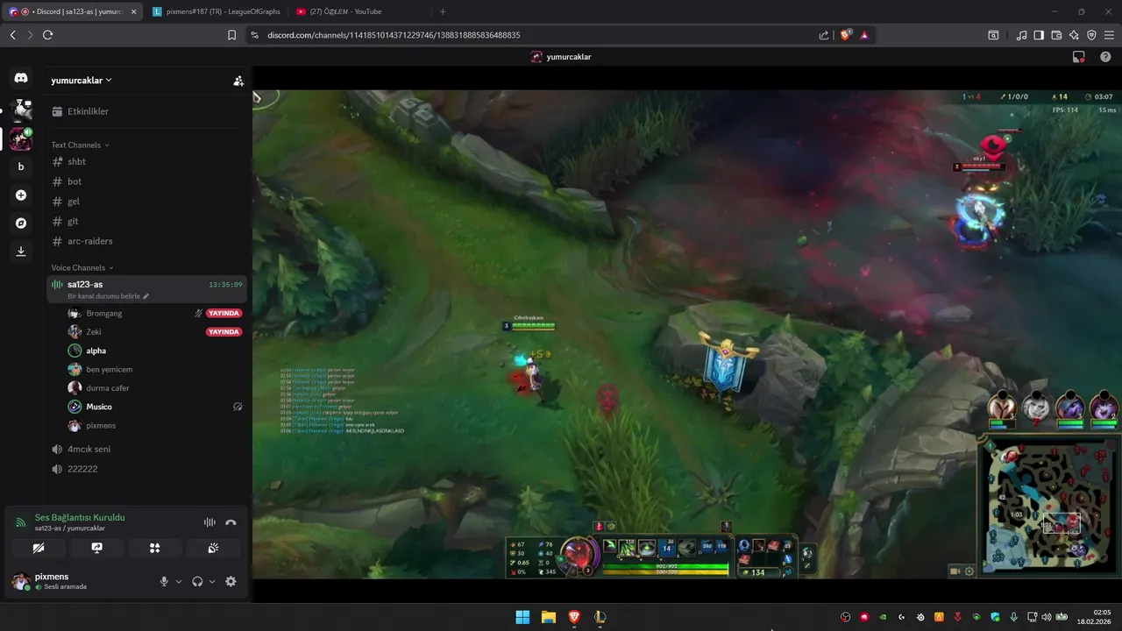Click the taskbar volume speaker icon
Viewport: 1122px width, 631px height.
point(1046,617)
